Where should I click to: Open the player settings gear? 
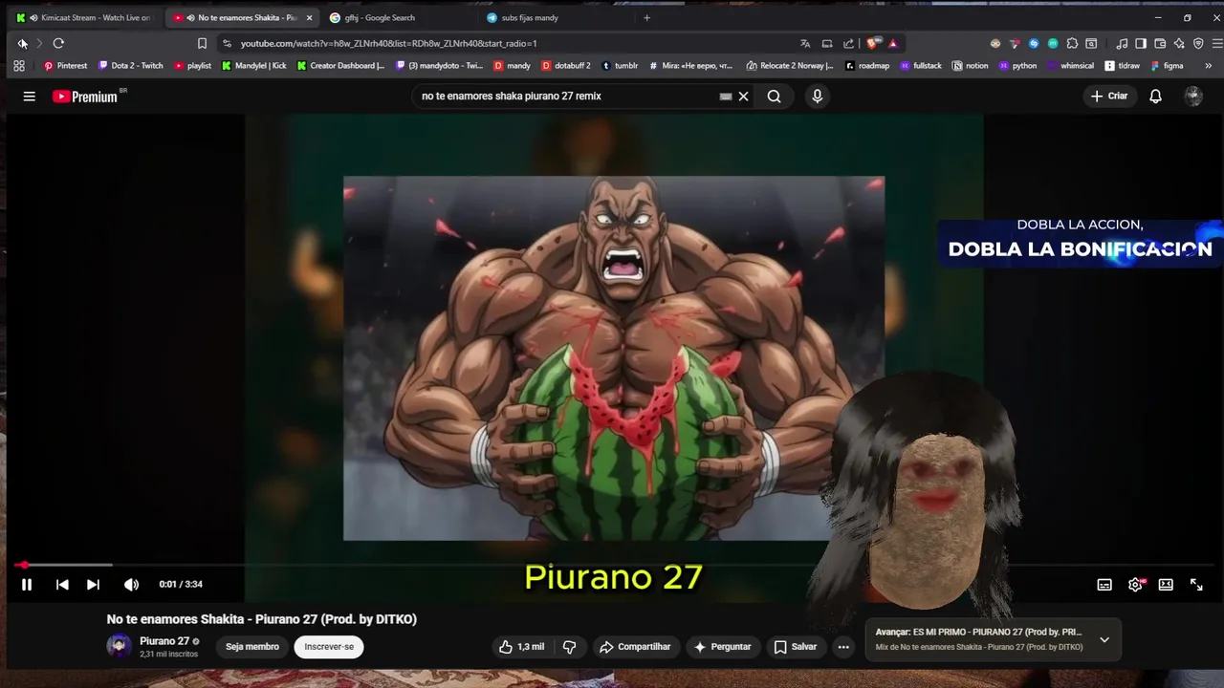click(x=1135, y=585)
